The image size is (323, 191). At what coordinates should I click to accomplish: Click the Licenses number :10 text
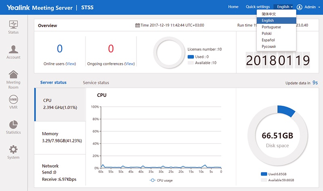[x=205, y=49]
